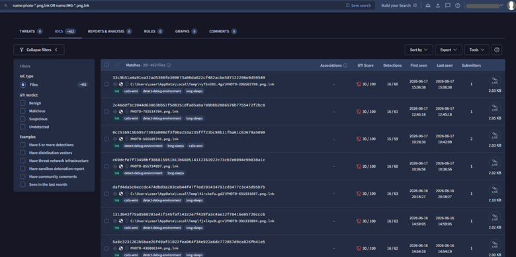This screenshot has width=516, height=257.
Task: Click the lnk tag on PHOTO-565505741 row
Action: [x=117, y=145]
